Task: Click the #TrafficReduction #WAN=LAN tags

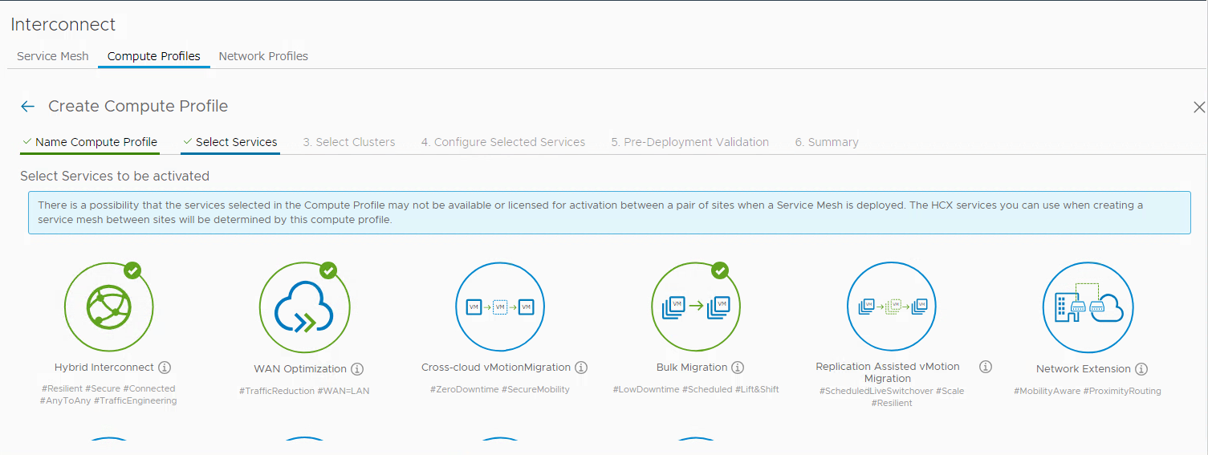Action: [x=304, y=391]
